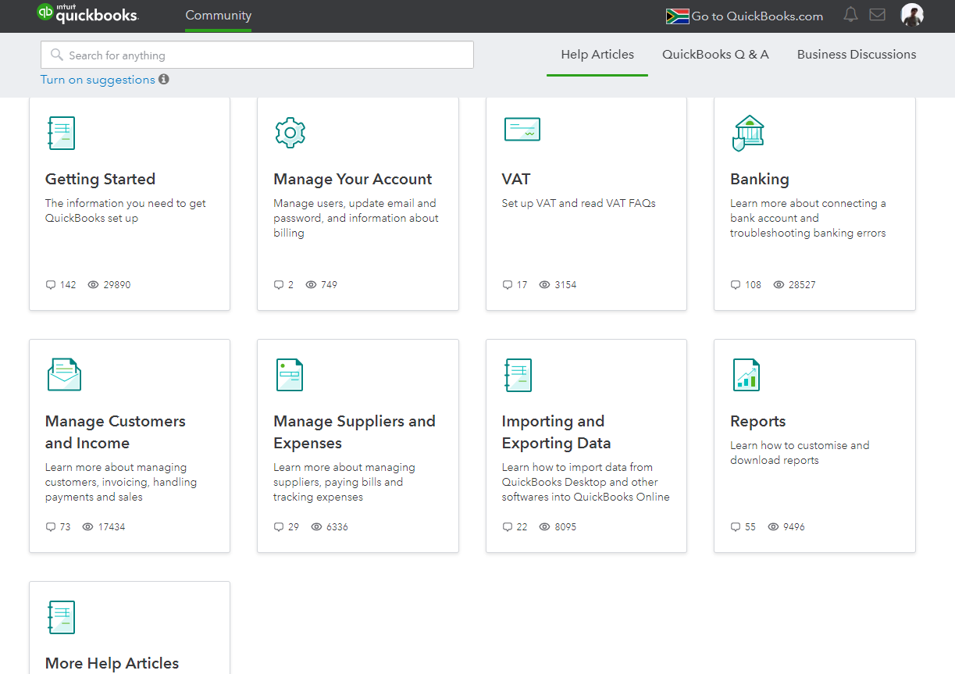
Task: Click the notification bell icon
Action: tap(850, 16)
